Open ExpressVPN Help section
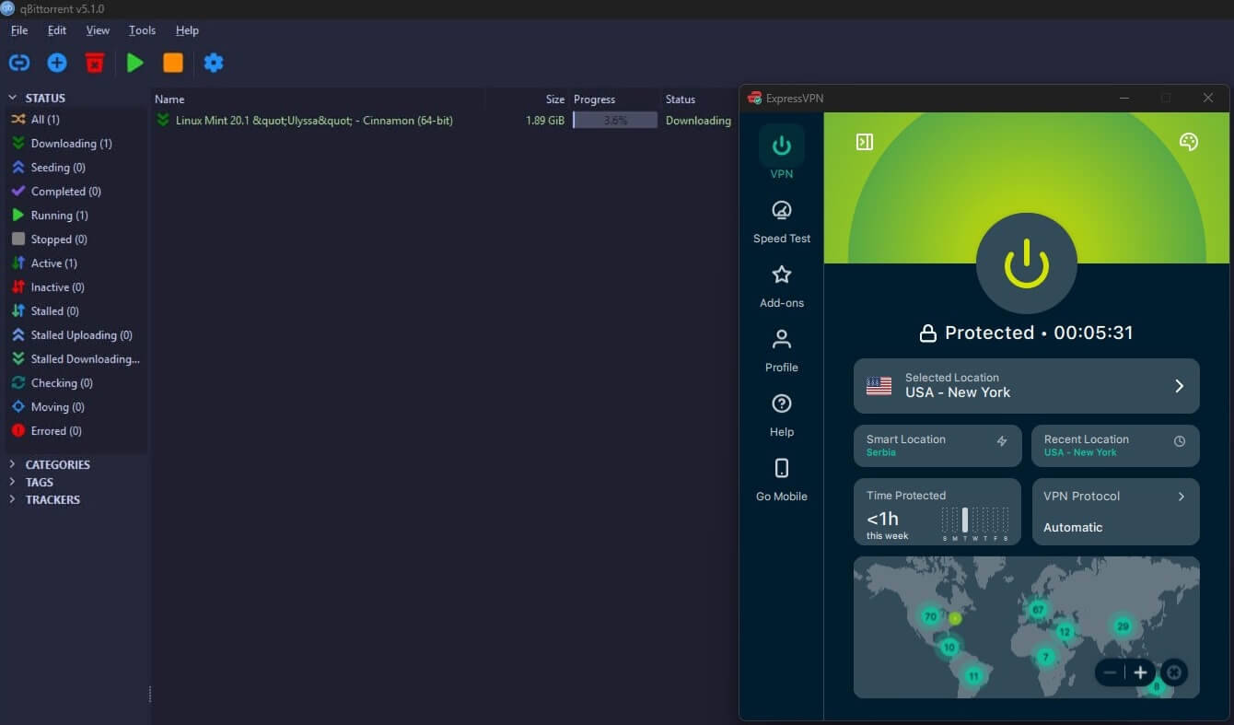 coord(782,415)
